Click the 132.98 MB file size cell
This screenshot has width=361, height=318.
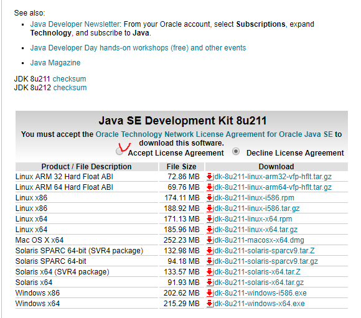pyautogui.click(x=182, y=251)
